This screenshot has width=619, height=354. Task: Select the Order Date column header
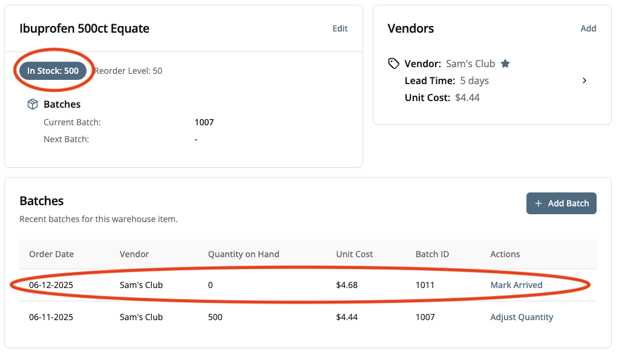point(51,254)
